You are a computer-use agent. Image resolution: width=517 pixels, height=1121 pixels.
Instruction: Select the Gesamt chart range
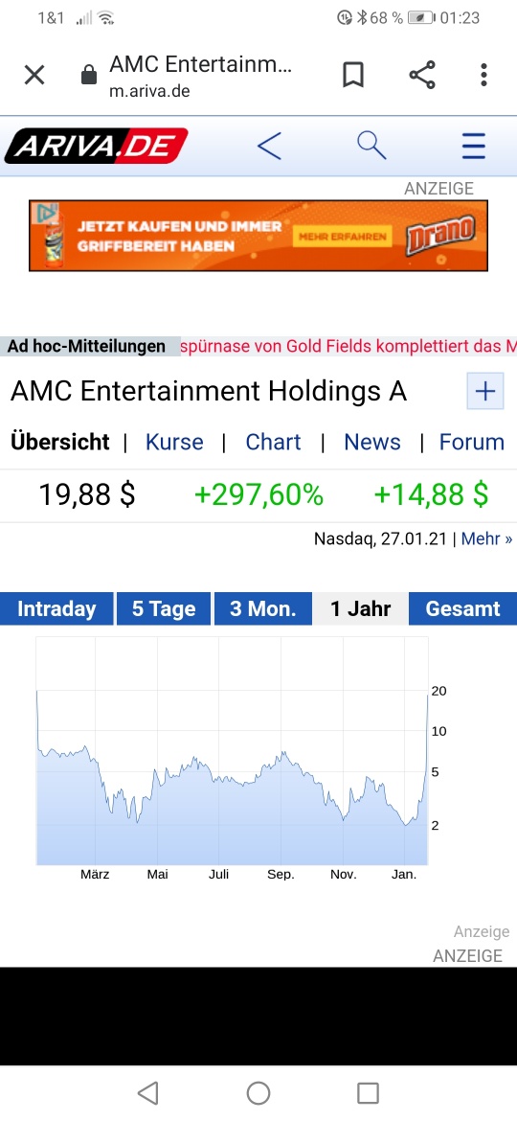(462, 608)
